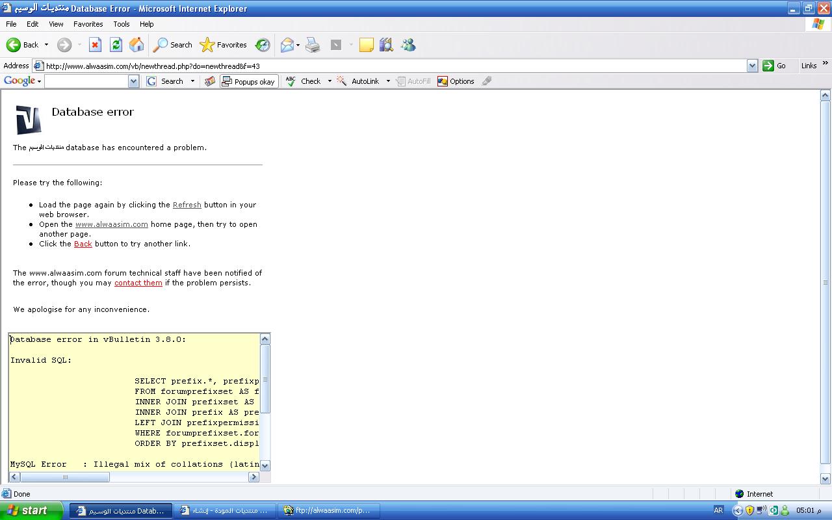Expand the Back button history arrow
Viewport: 832px width, 520px height.
click(46, 45)
